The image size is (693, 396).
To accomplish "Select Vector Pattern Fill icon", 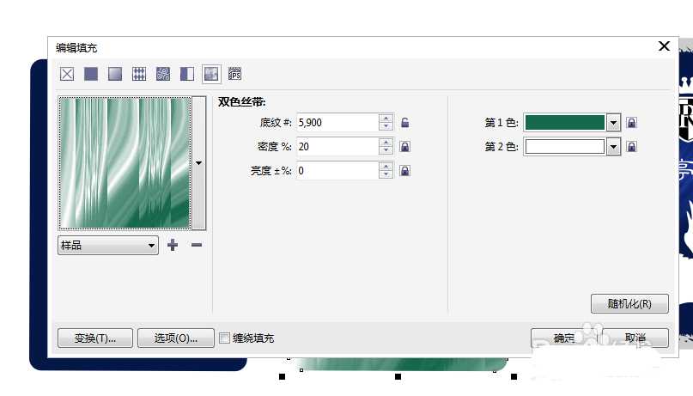I will tap(139, 75).
